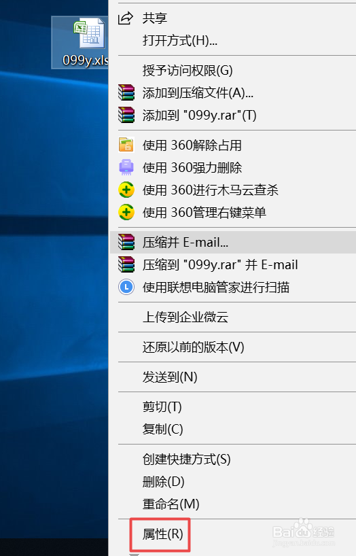Image resolution: width=356 pixels, height=556 pixels.
Task: Click WinRAR icon beside 压缩到 "099y.rar" 并 E-mail
Action: pyautogui.click(x=126, y=264)
